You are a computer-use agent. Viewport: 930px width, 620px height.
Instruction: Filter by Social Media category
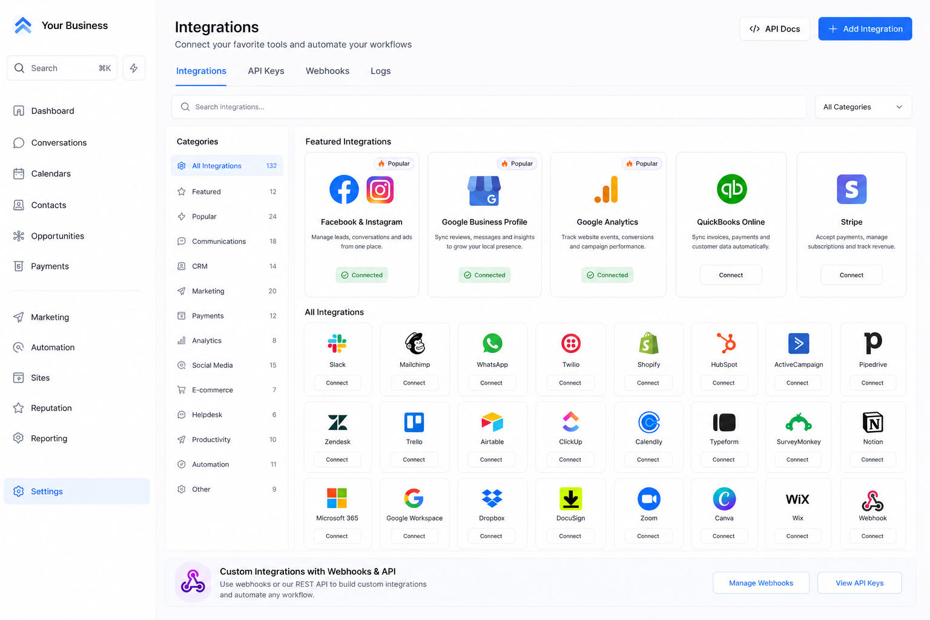[227, 365]
